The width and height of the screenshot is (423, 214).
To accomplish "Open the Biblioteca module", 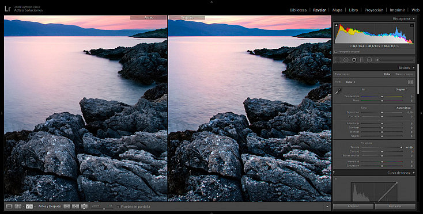I will (298, 10).
